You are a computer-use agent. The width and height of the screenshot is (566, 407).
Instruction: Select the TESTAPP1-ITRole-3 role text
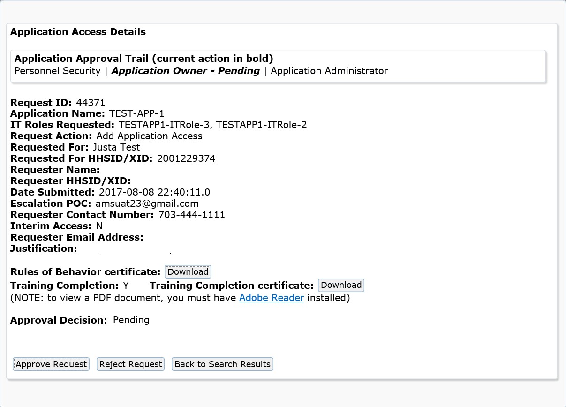[165, 125]
